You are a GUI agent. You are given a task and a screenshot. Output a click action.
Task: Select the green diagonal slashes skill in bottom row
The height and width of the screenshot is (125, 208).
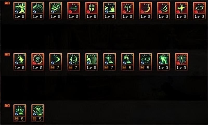(38, 113)
